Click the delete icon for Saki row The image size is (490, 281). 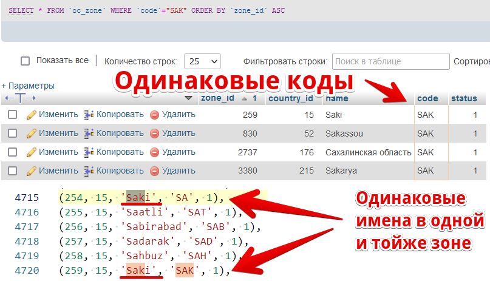(x=155, y=115)
